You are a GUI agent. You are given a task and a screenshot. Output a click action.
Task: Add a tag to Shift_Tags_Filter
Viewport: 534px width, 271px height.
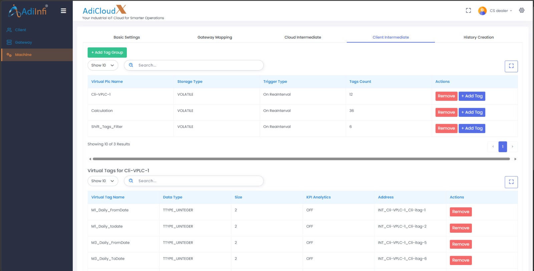pos(472,129)
